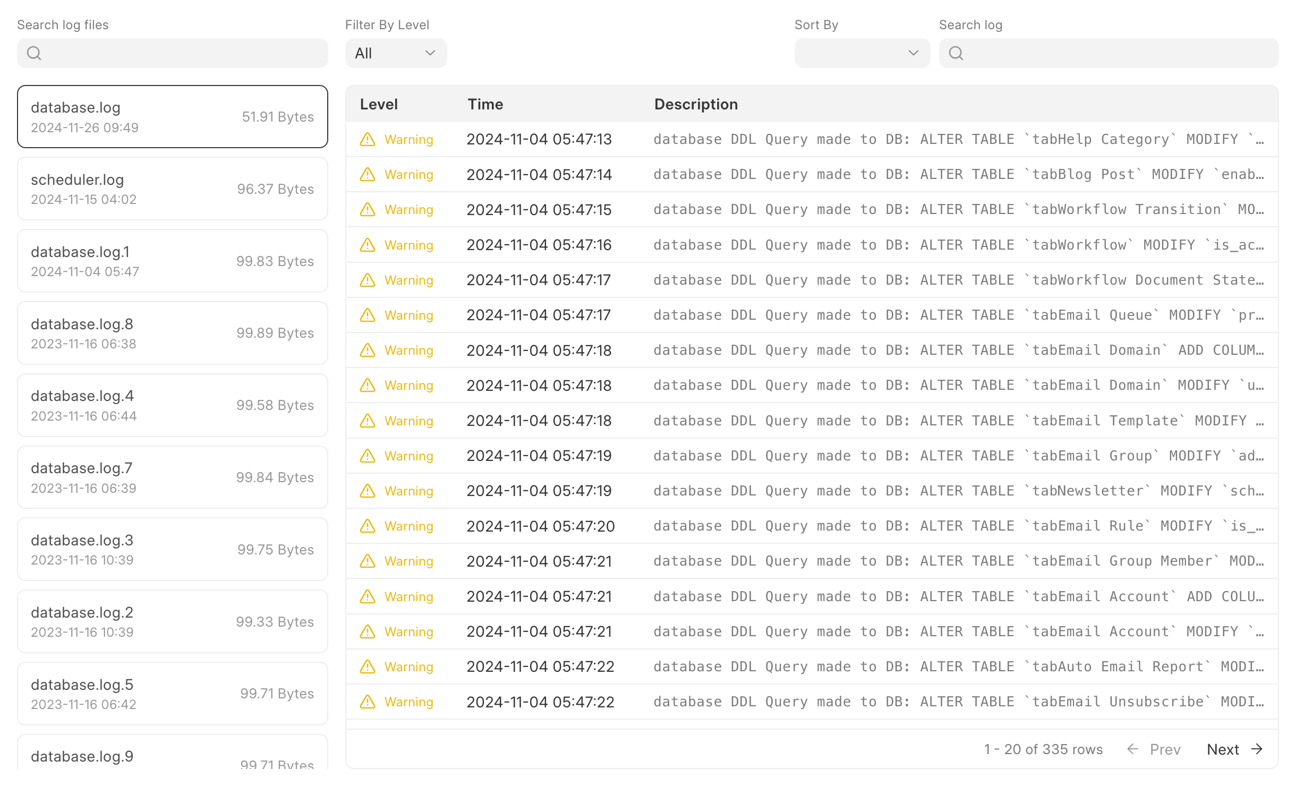This screenshot has width=1296, height=786.
Task: Open database.log.1 from file list
Action: pyautogui.click(x=172, y=261)
